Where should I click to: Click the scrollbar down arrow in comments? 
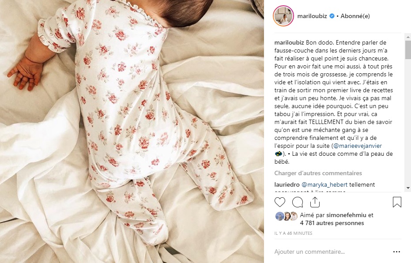408,188
